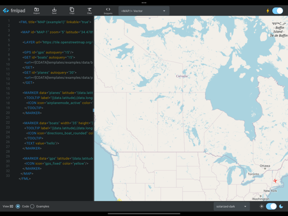Click the closing </FML> tag line
Viewport: 288px width, 216px height.
pos(25,178)
